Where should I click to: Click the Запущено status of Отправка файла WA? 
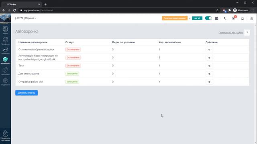(x=72, y=82)
